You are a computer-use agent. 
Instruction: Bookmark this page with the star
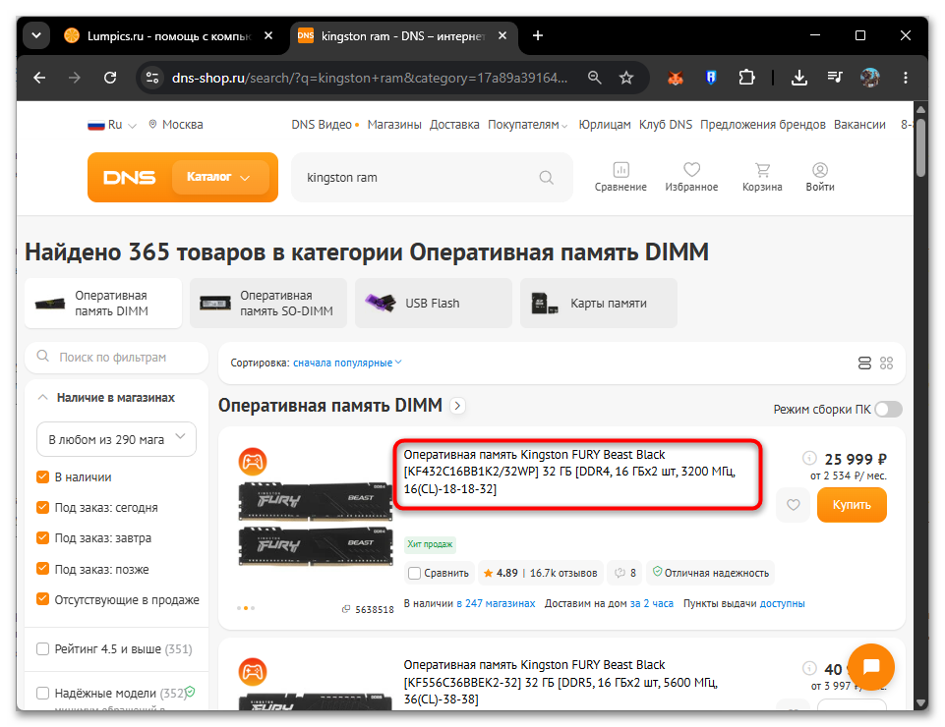(x=626, y=78)
